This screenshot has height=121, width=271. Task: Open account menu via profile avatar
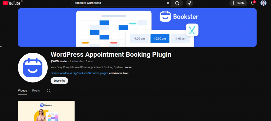pyautogui.click(x=263, y=3)
